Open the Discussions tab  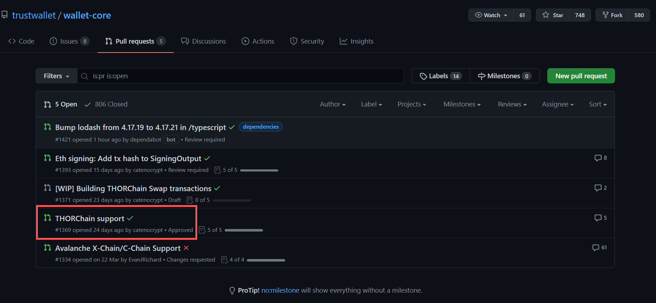[204, 41]
